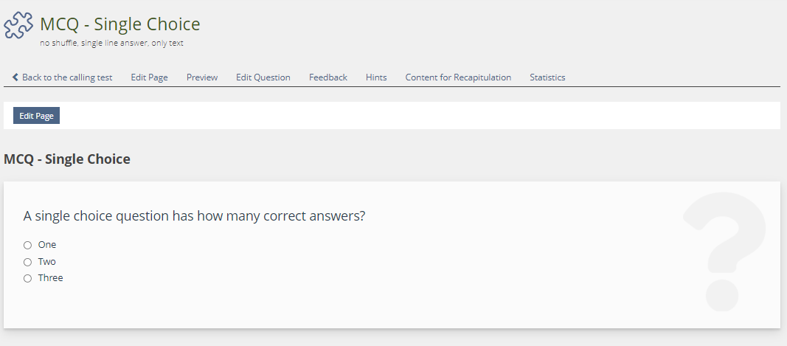Go to the Edit Question tab
The width and height of the screenshot is (787, 346).
263,77
